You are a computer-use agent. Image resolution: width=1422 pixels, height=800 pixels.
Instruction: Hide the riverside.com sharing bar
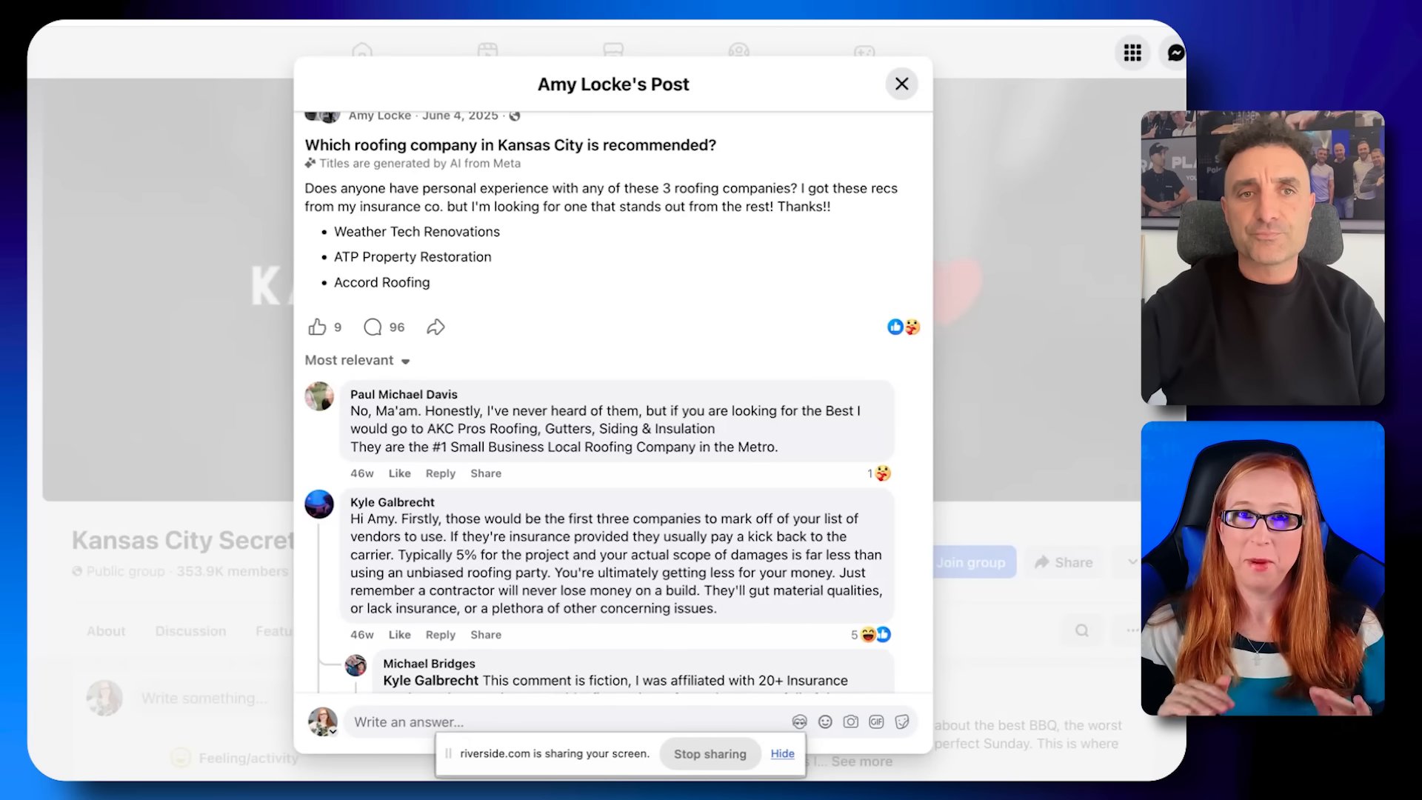782,753
